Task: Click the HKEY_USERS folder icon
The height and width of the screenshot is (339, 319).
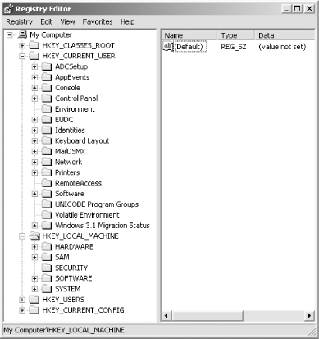Action: click(x=34, y=300)
